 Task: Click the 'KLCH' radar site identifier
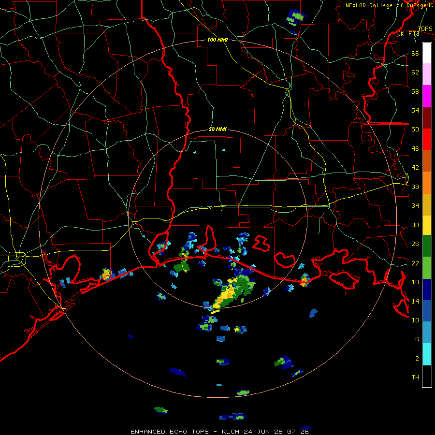(232, 432)
